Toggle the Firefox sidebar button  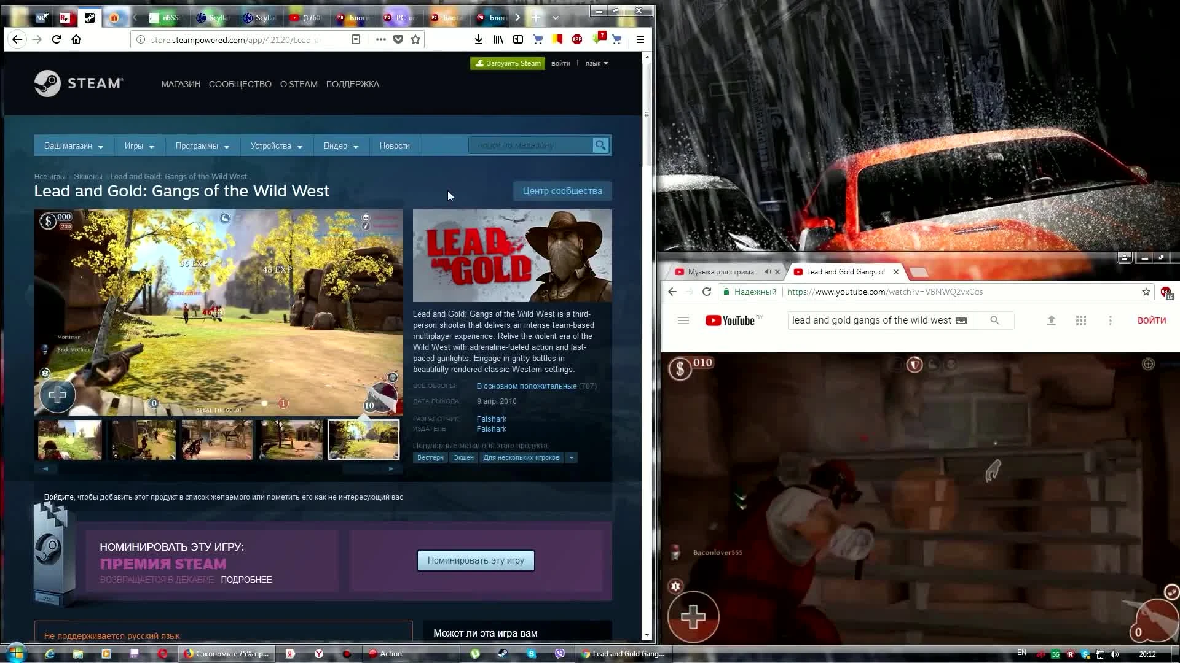[x=518, y=39]
